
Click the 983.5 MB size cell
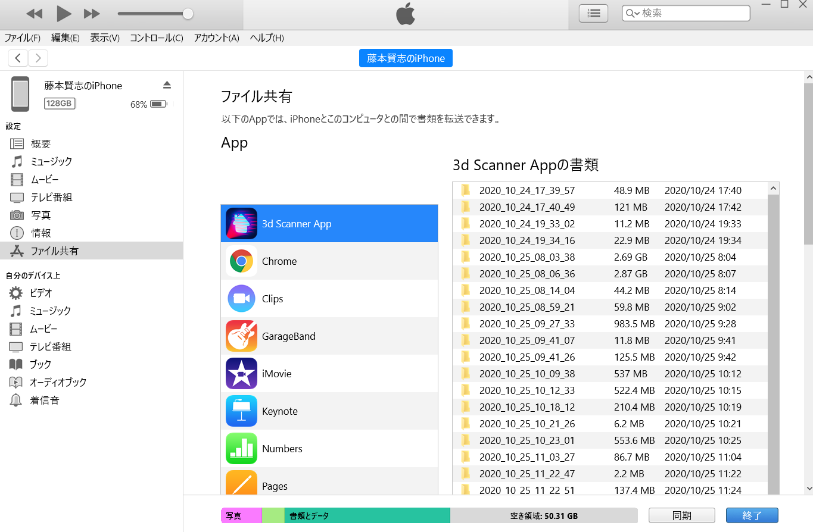(634, 324)
